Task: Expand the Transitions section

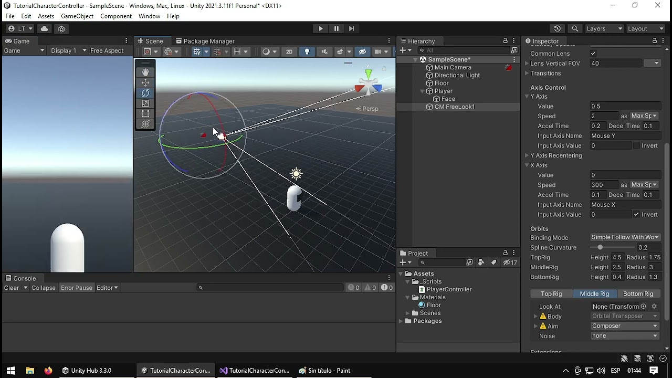Action: (x=527, y=73)
